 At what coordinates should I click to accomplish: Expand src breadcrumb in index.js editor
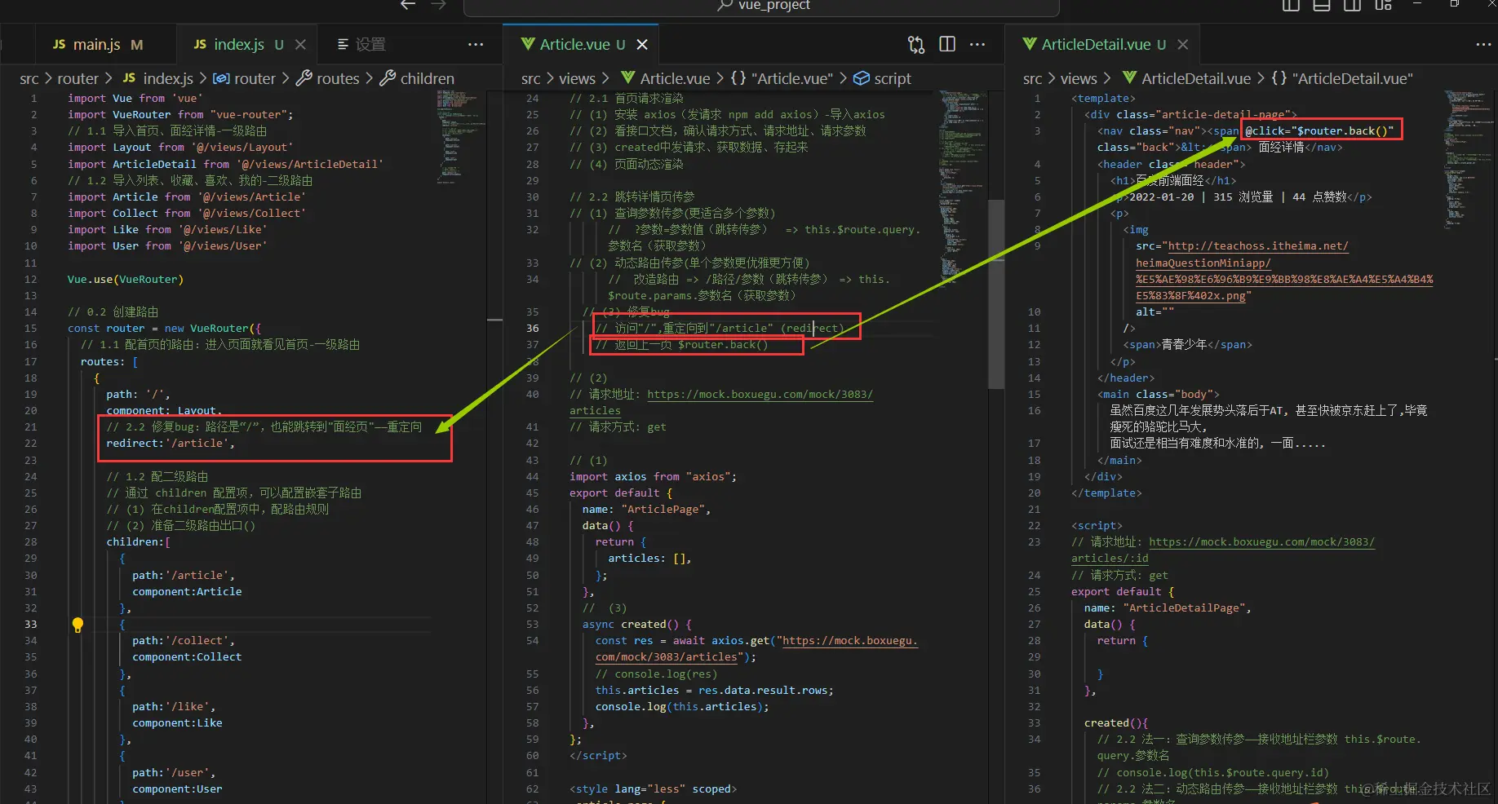pyautogui.click(x=29, y=78)
